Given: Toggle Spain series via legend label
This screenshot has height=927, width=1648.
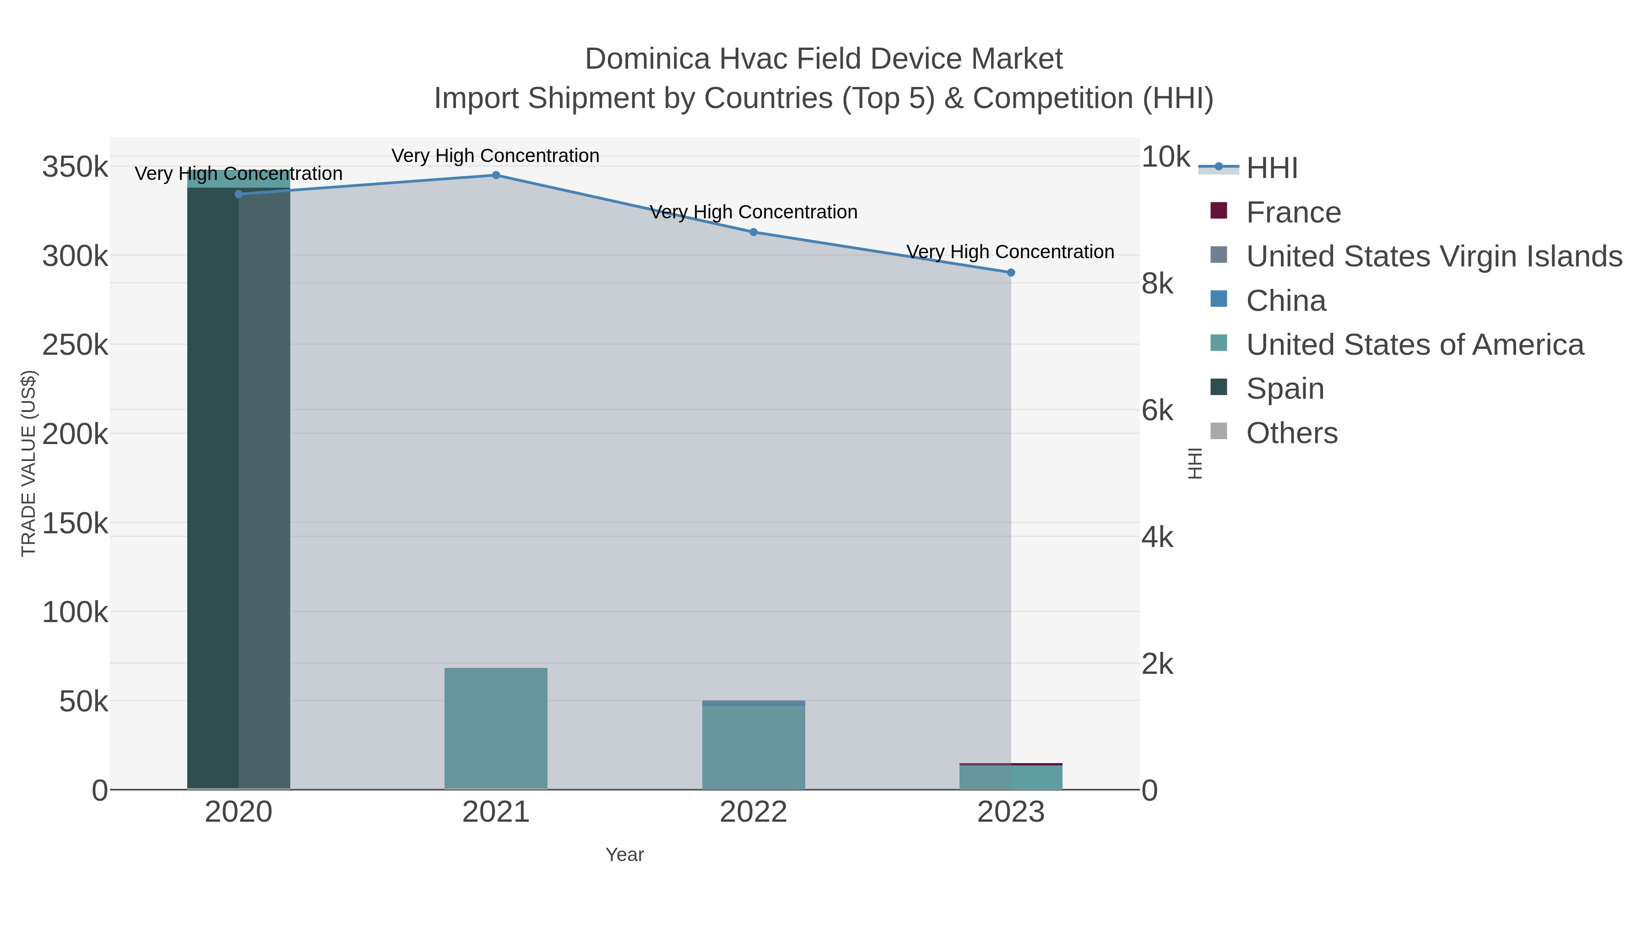Looking at the screenshot, I should tap(1285, 389).
